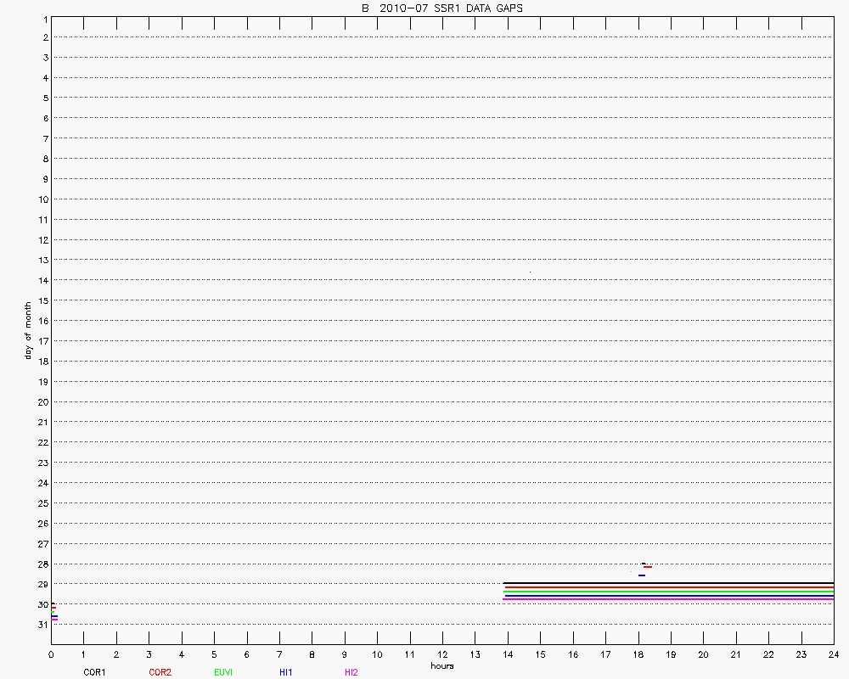The height and width of the screenshot is (679, 849).
Task: Click the day 28 tick label
Action: click(41, 564)
